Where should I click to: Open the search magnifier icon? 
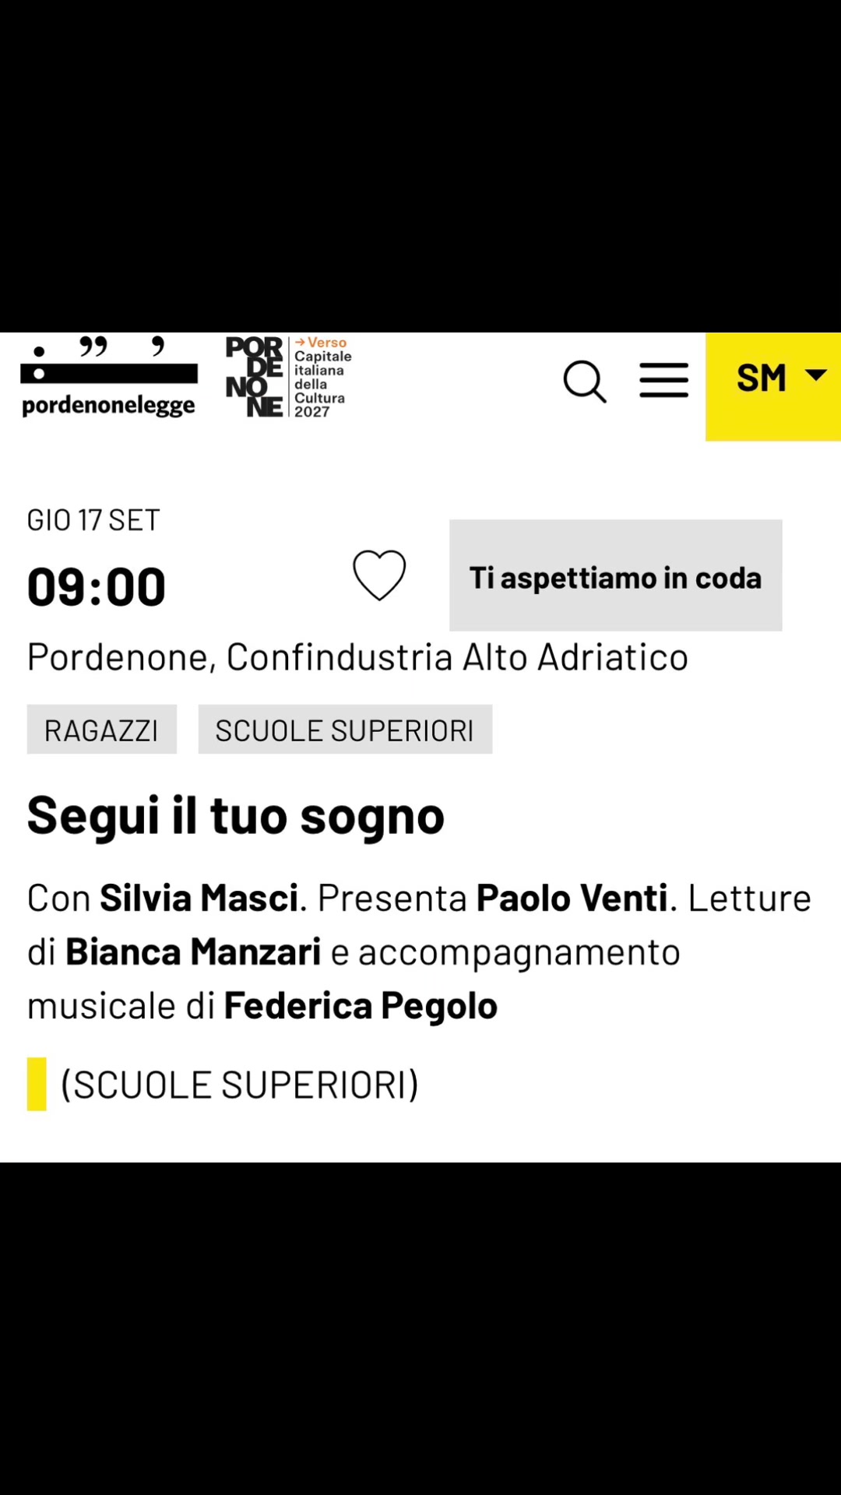pos(585,382)
